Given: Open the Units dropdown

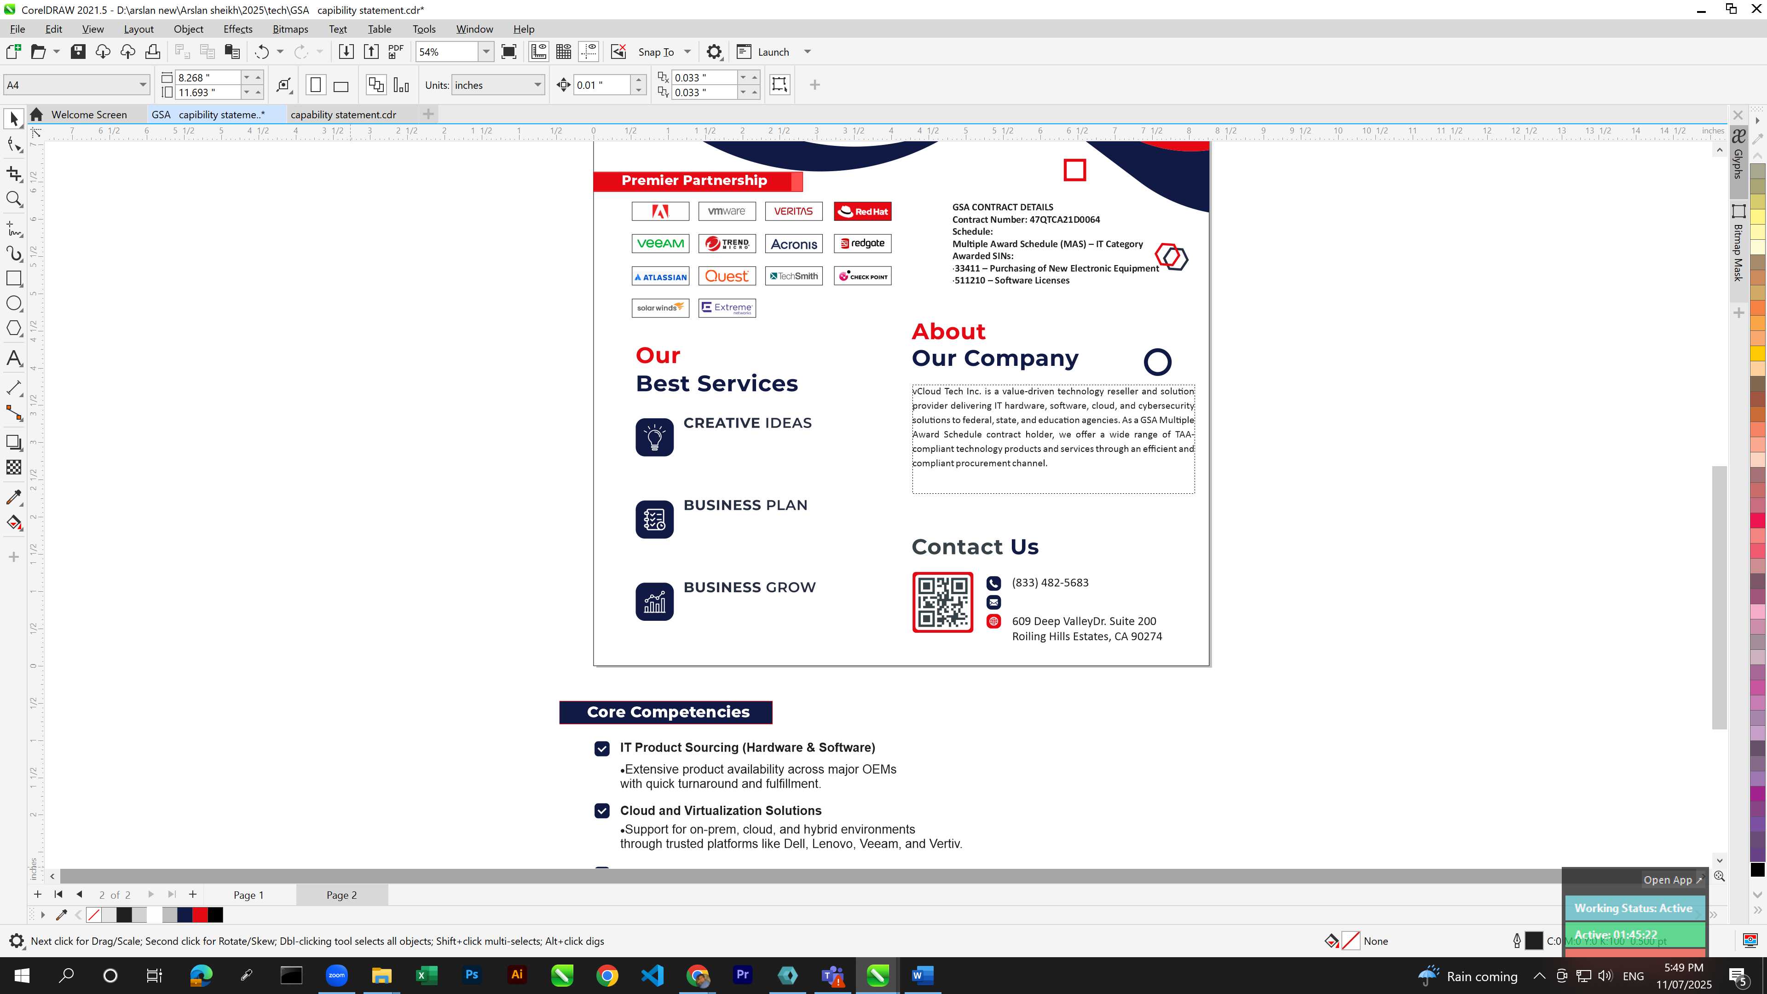Looking at the screenshot, I should point(538,85).
